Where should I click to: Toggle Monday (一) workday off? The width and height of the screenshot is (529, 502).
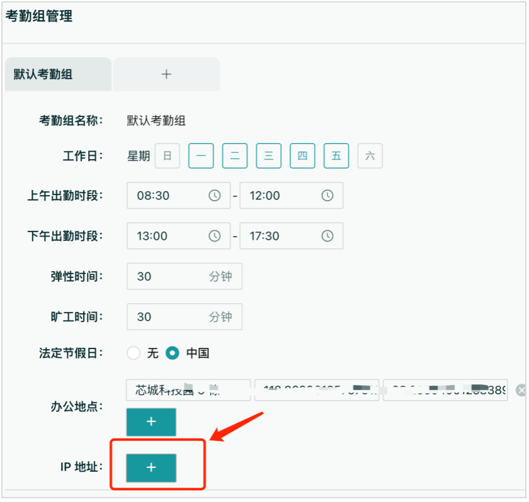201,156
